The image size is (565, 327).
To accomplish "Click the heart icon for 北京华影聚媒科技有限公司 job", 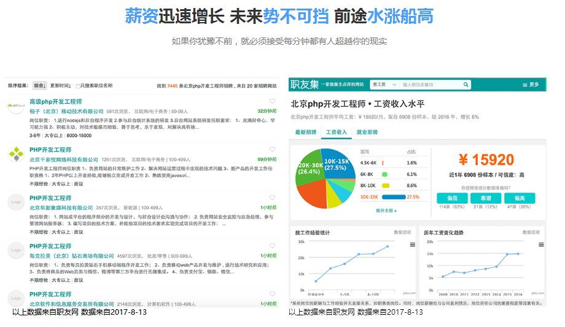I will 273,198.
